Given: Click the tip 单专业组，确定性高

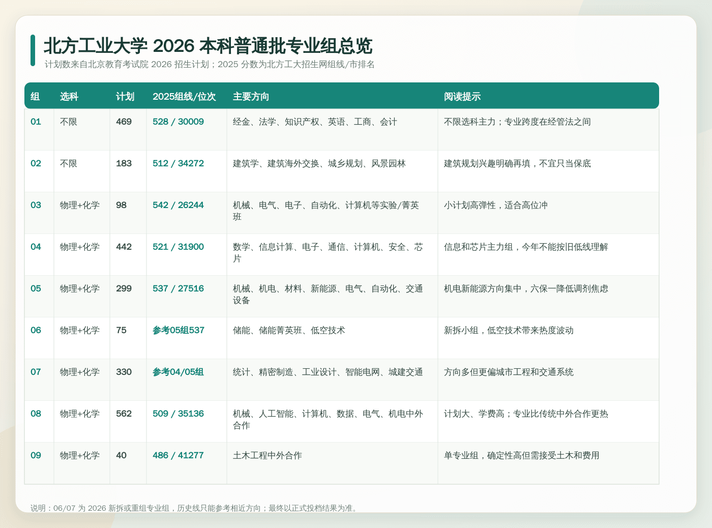Looking at the screenshot, I should coord(522,456).
